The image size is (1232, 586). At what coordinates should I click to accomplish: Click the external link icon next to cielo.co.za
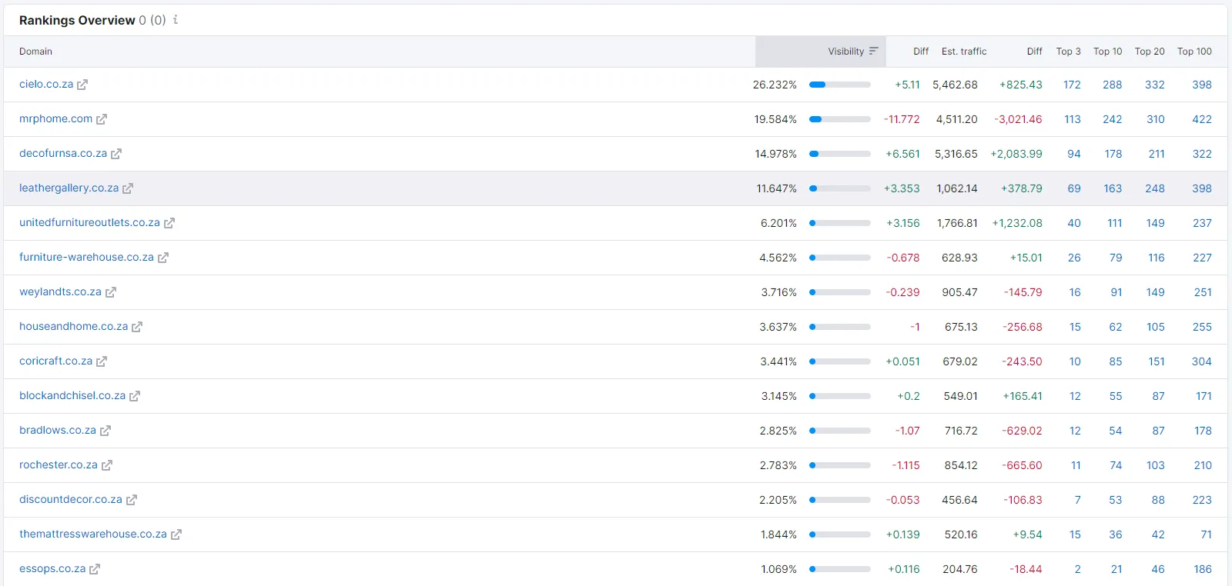82,85
